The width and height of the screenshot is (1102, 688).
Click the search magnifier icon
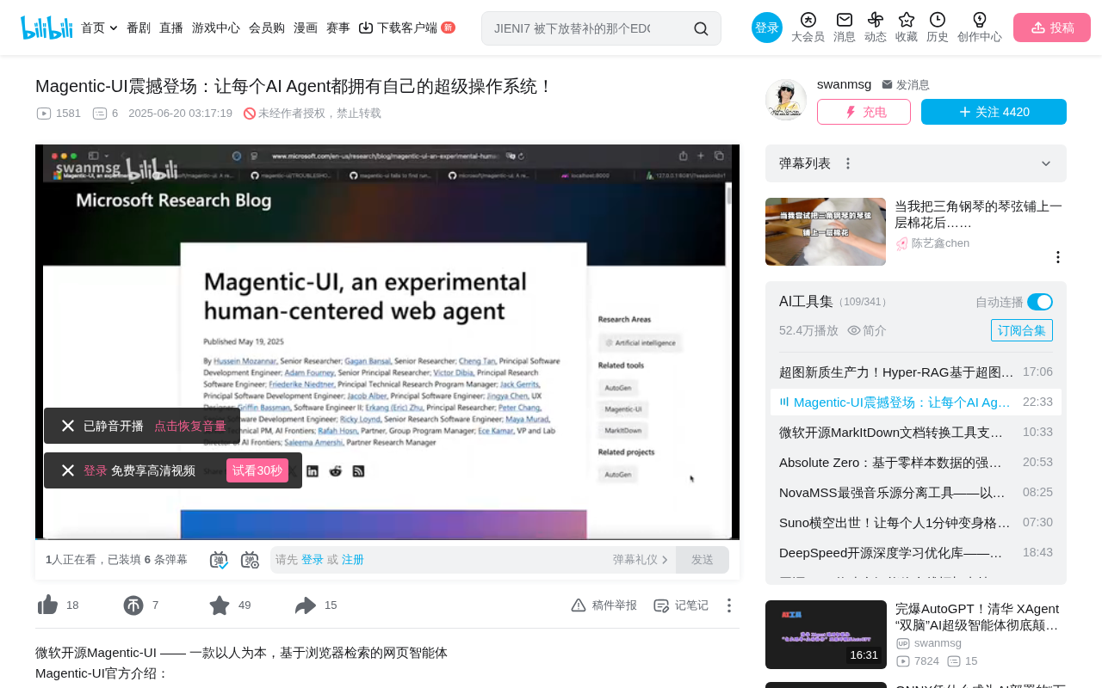[x=701, y=28]
